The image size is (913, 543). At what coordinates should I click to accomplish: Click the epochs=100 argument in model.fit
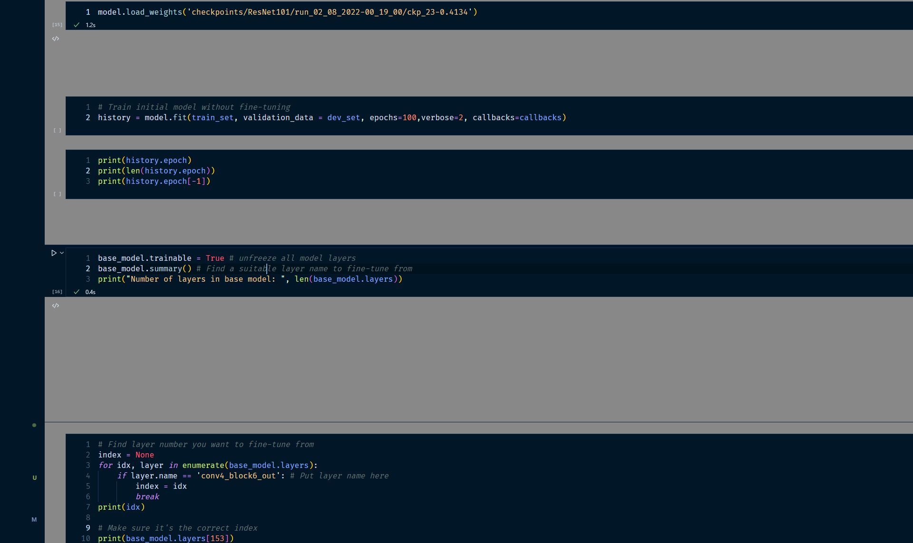(394, 117)
